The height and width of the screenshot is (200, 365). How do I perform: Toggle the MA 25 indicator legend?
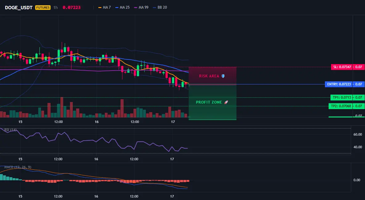coord(122,7)
